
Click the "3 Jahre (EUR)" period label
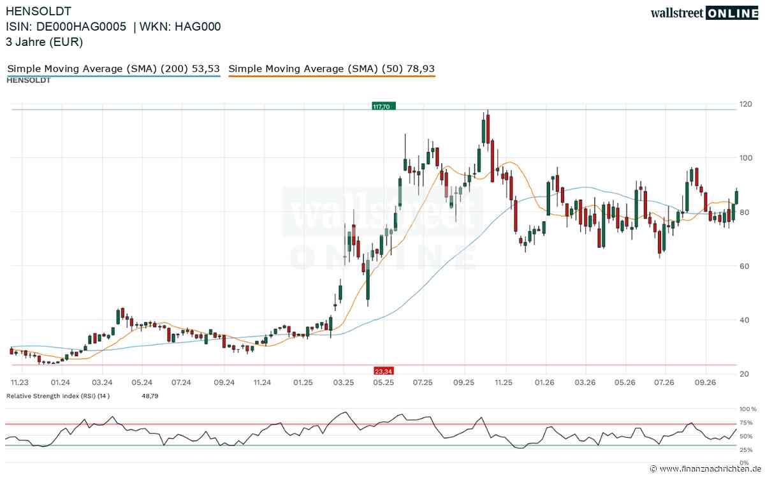pyautogui.click(x=44, y=43)
